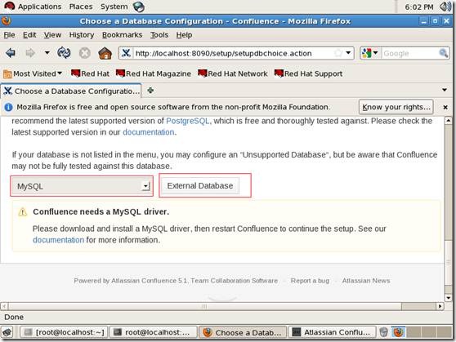The height and width of the screenshot is (342, 456).
Task: Click the Google search field
Action: [x=410, y=54]
